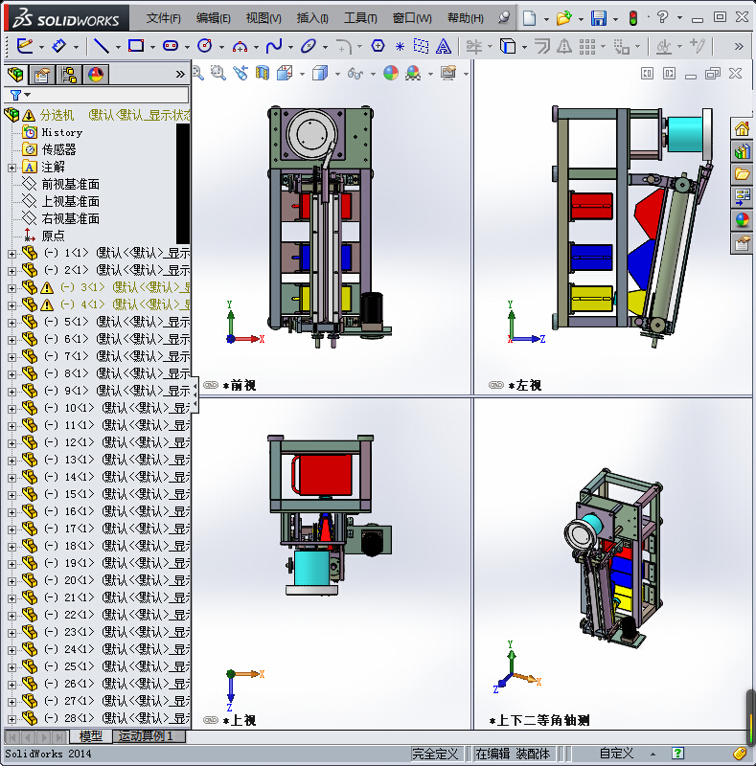Open the 编辑(E) menu
This screenshot has height=766, width=756.
[214, 18]
